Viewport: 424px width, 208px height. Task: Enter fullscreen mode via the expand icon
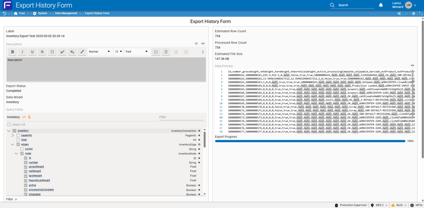point(421,14)
